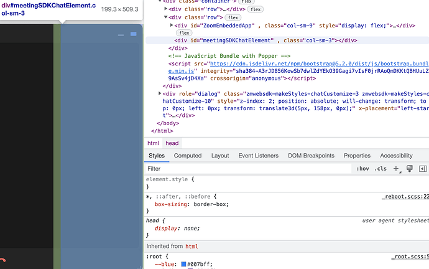Click the display: none declaration under head
This screenshot has height=269, width=429.
177,229
